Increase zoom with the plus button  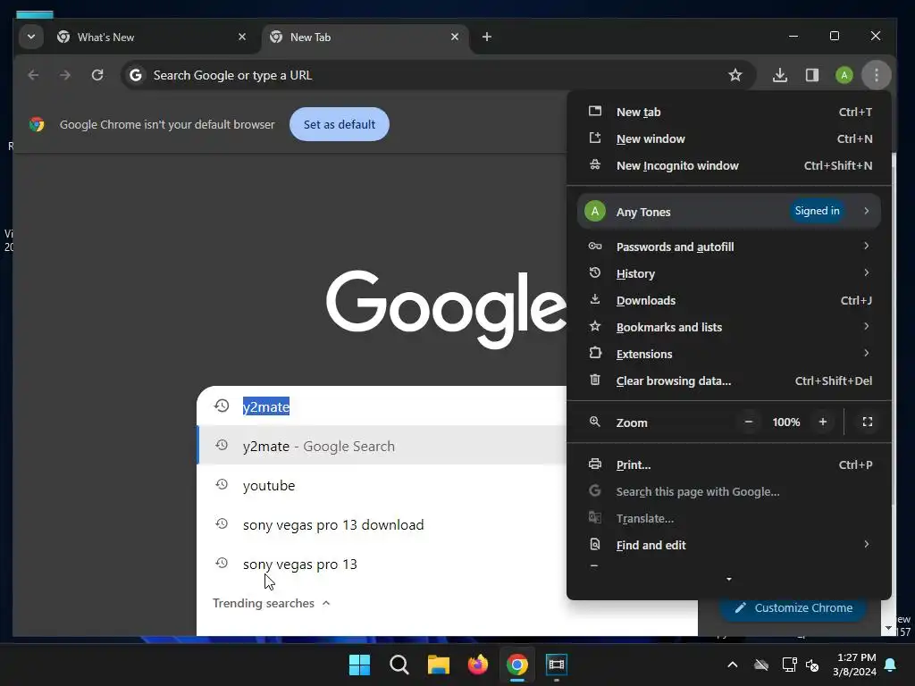[x=823, y=422]
